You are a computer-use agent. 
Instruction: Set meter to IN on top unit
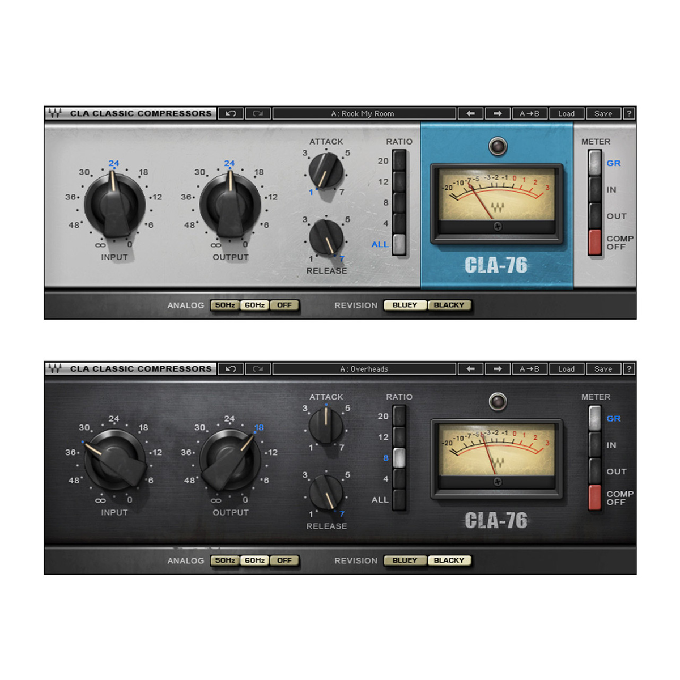[x=595, y=189]
